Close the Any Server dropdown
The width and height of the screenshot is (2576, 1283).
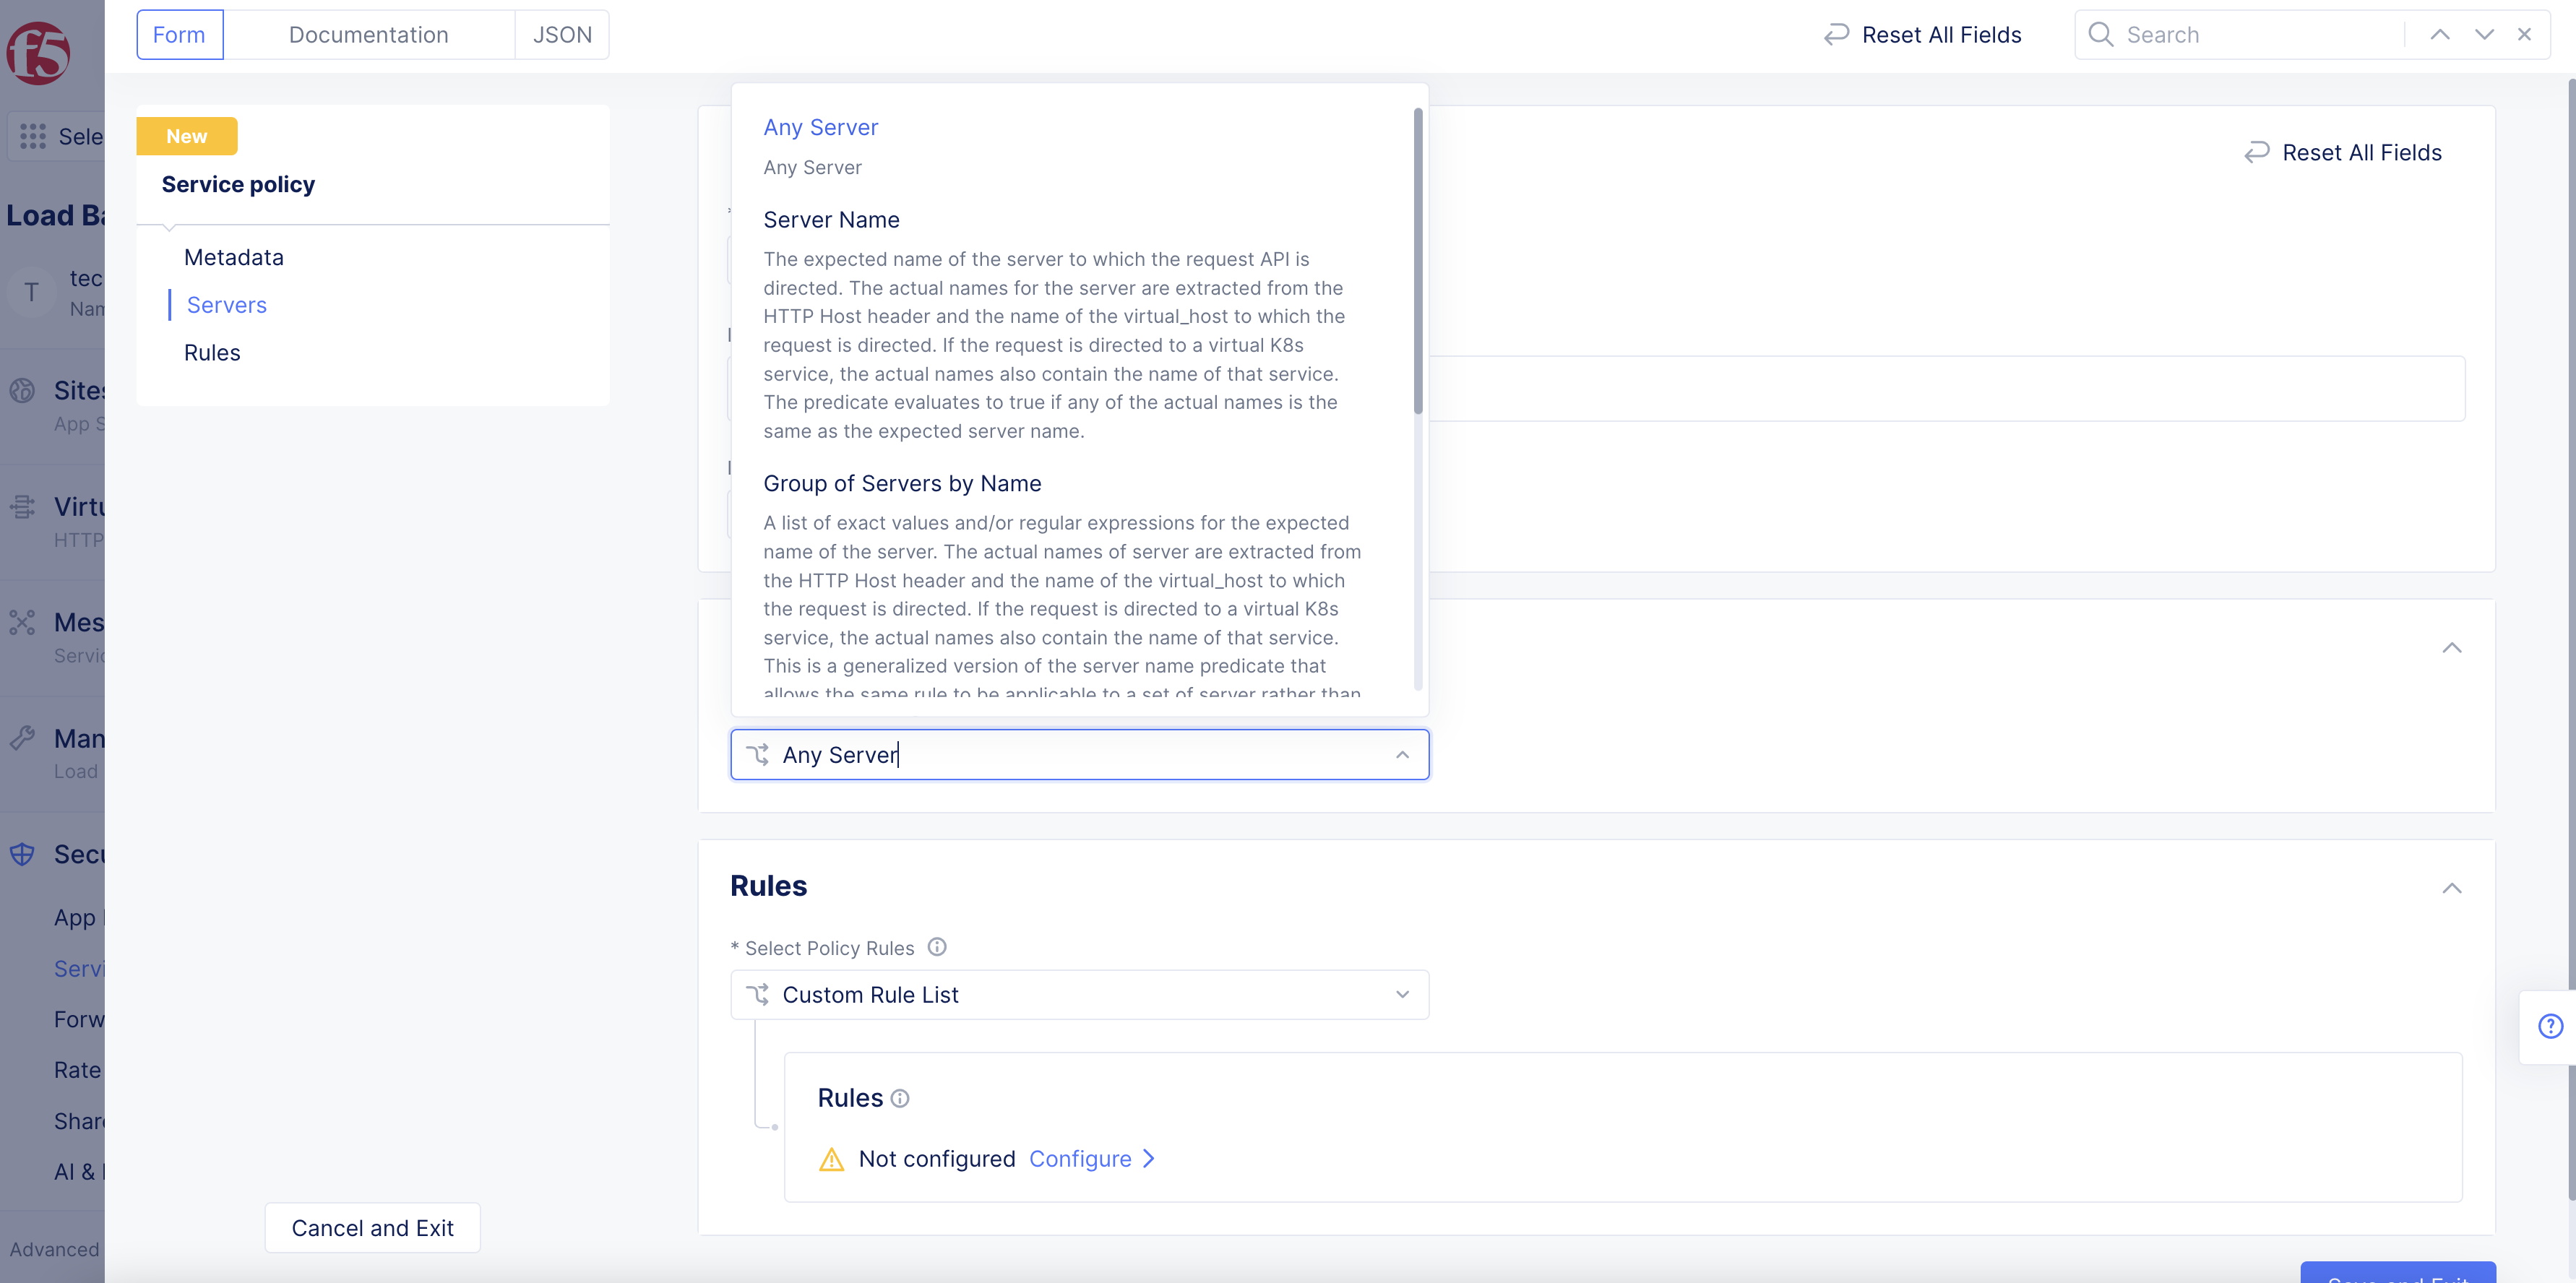point(1402,755)
